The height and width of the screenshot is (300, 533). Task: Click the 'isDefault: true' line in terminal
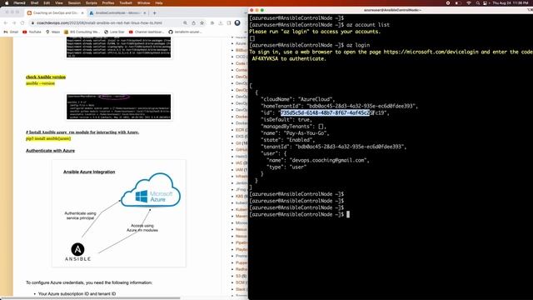point(286,119)
